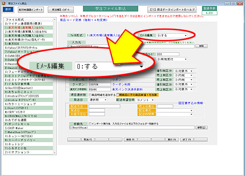Viewport: 245px width, 176px height.
Task: Click the input field showing 000
Action: coord(168,54)
